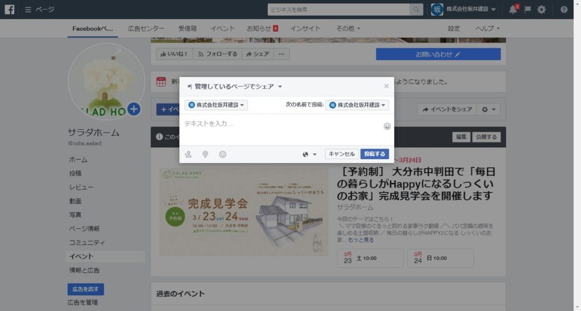Switch to Facebookページ tab
This screenshot has width=581, height=311.
(x=92, y=28)
